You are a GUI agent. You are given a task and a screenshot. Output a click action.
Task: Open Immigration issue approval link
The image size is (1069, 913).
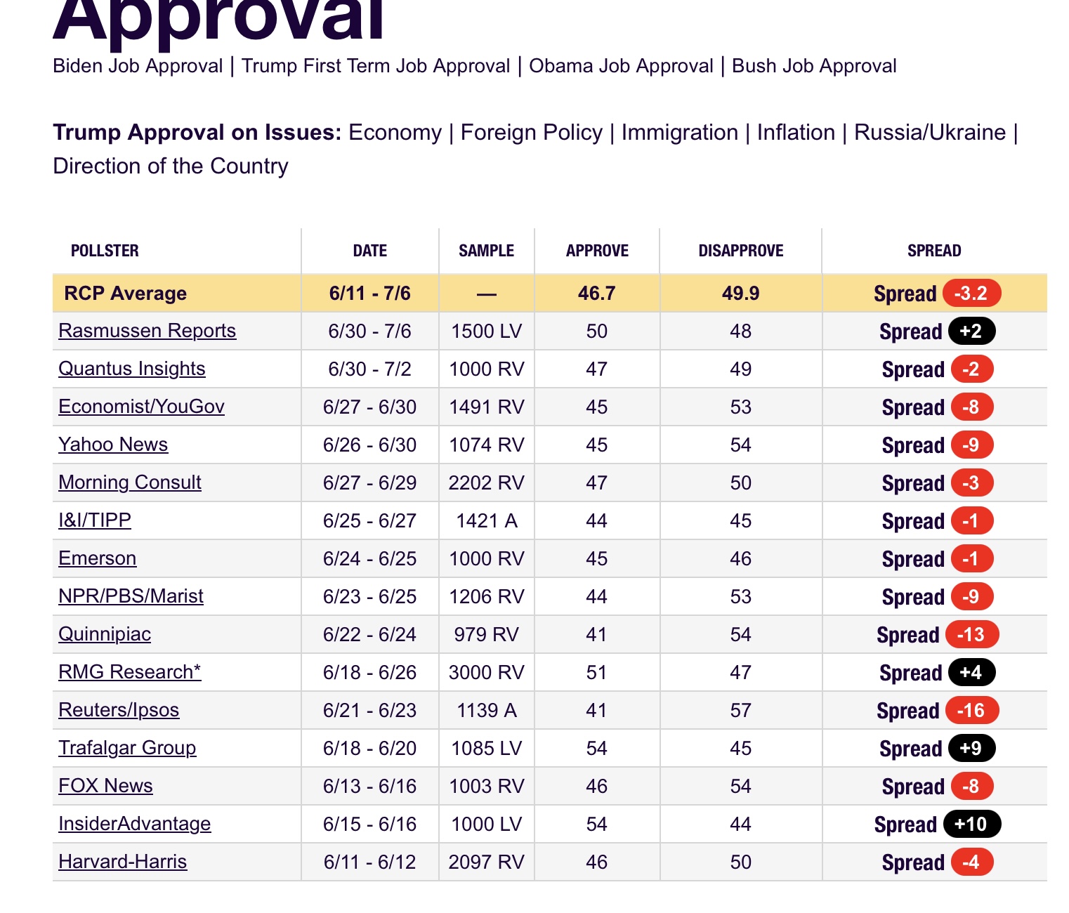(680, 133)
